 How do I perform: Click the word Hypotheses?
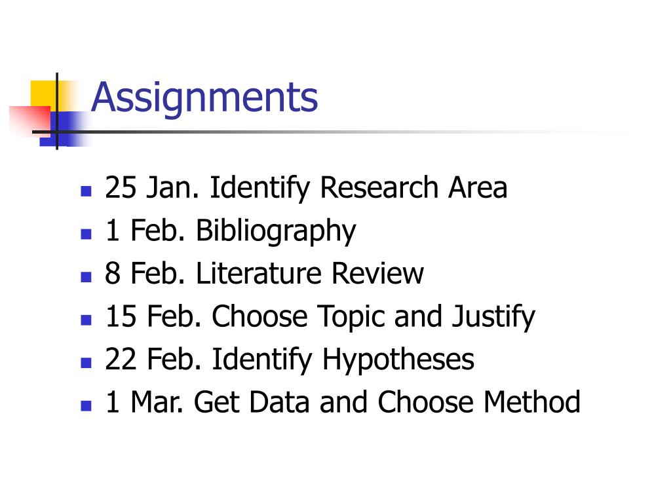click(398, 360)
